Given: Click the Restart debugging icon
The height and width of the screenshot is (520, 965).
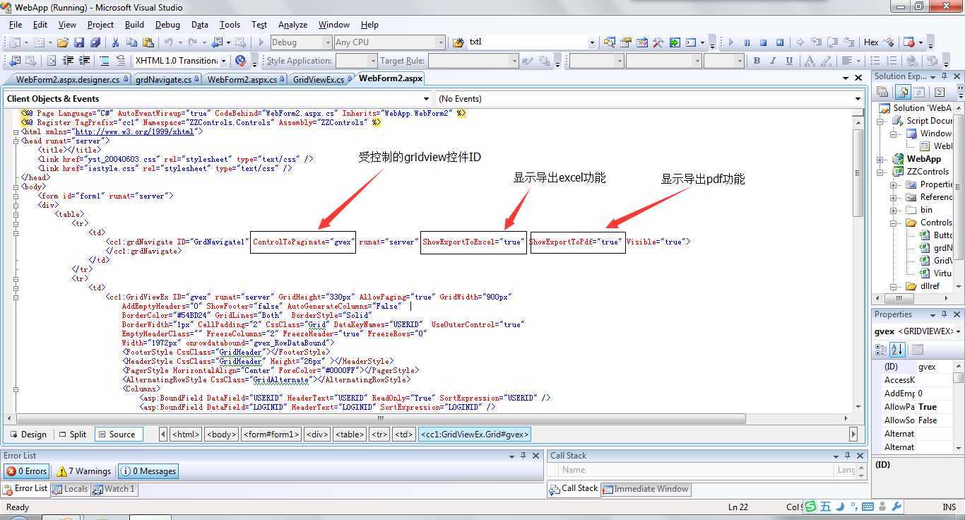Looking at the screenshot, I should click(x=780, y=42).
